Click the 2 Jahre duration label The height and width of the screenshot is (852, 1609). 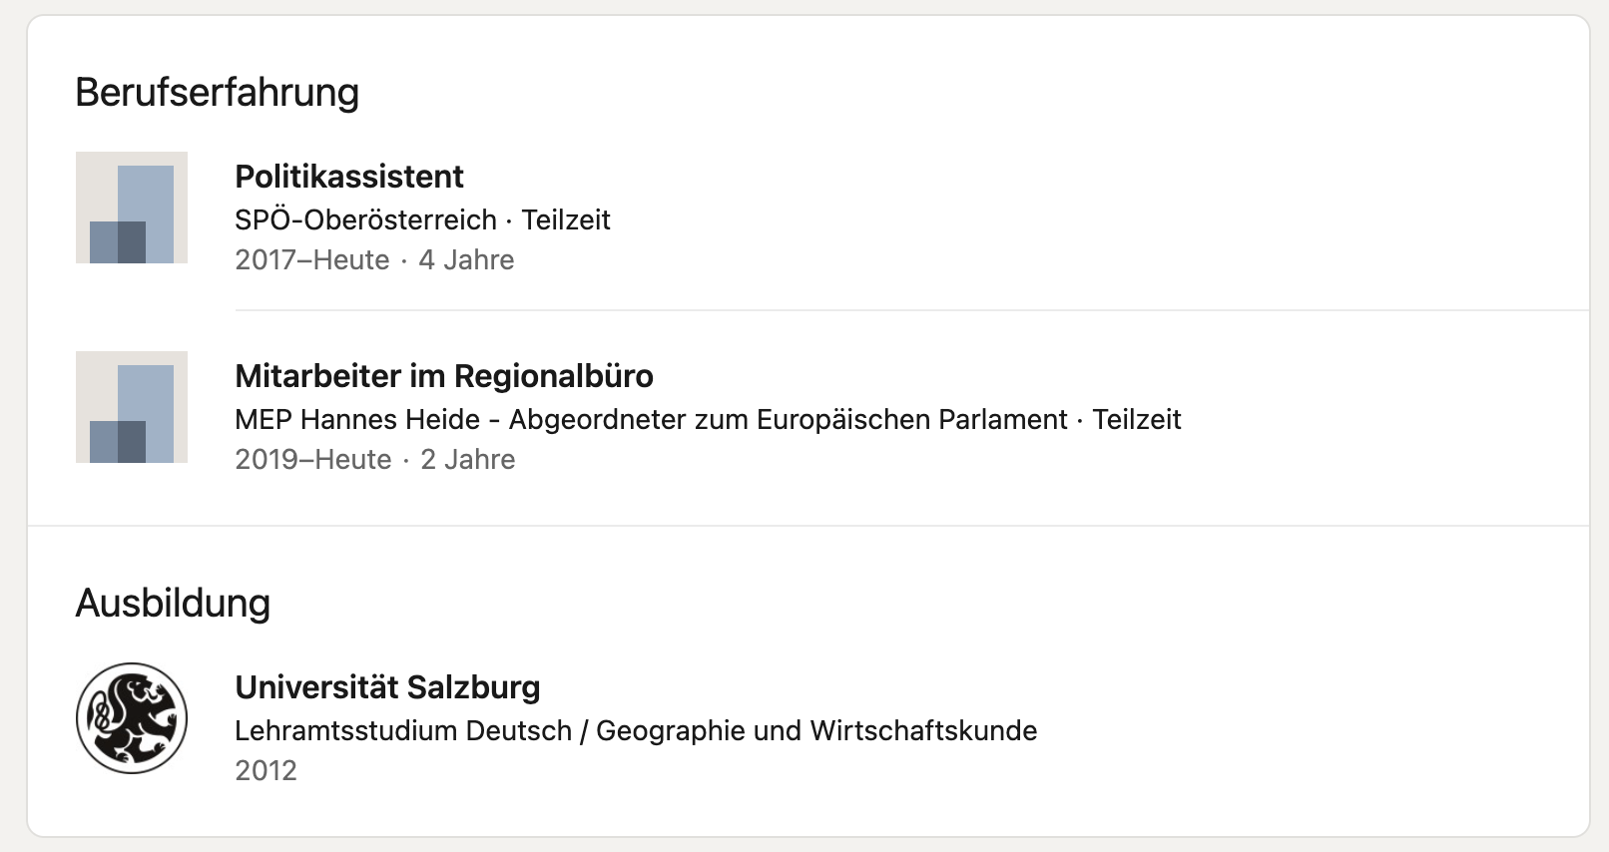(468, 459)
